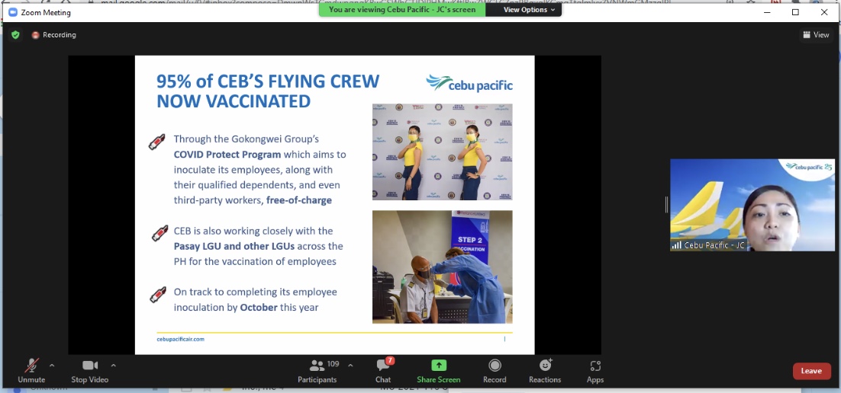Click the slide photo of crew in yellow
This screenshot has width=841, height=393.
[x=443, y=152]
